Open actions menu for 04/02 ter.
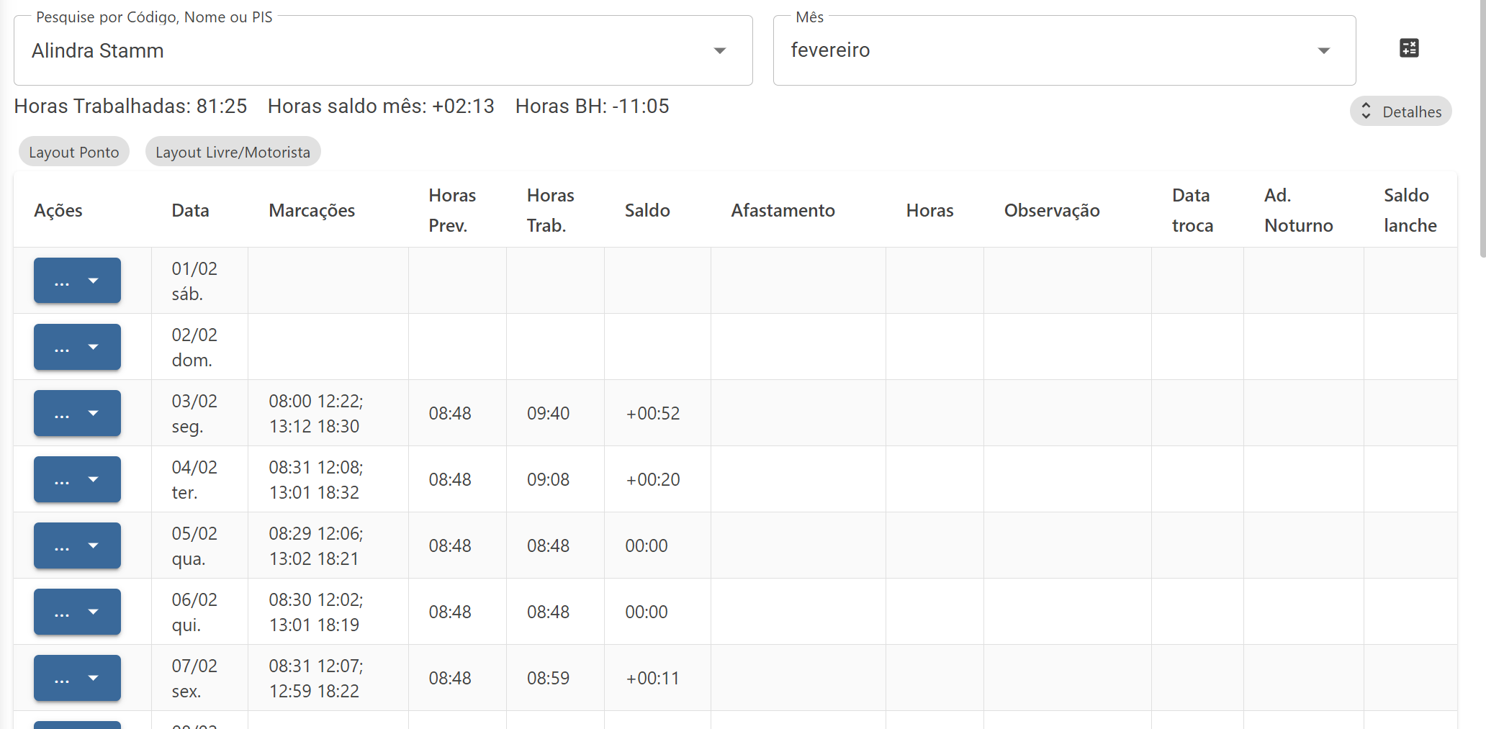The width and height of the screenshot is (1486, 729). pos(77,479)
